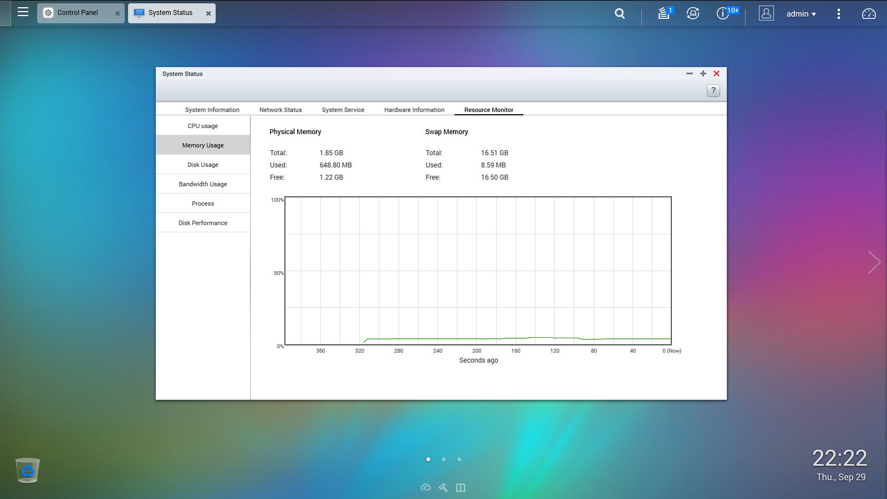
Task: Click the 0 (Now) axis label
Action: point(672,351)
